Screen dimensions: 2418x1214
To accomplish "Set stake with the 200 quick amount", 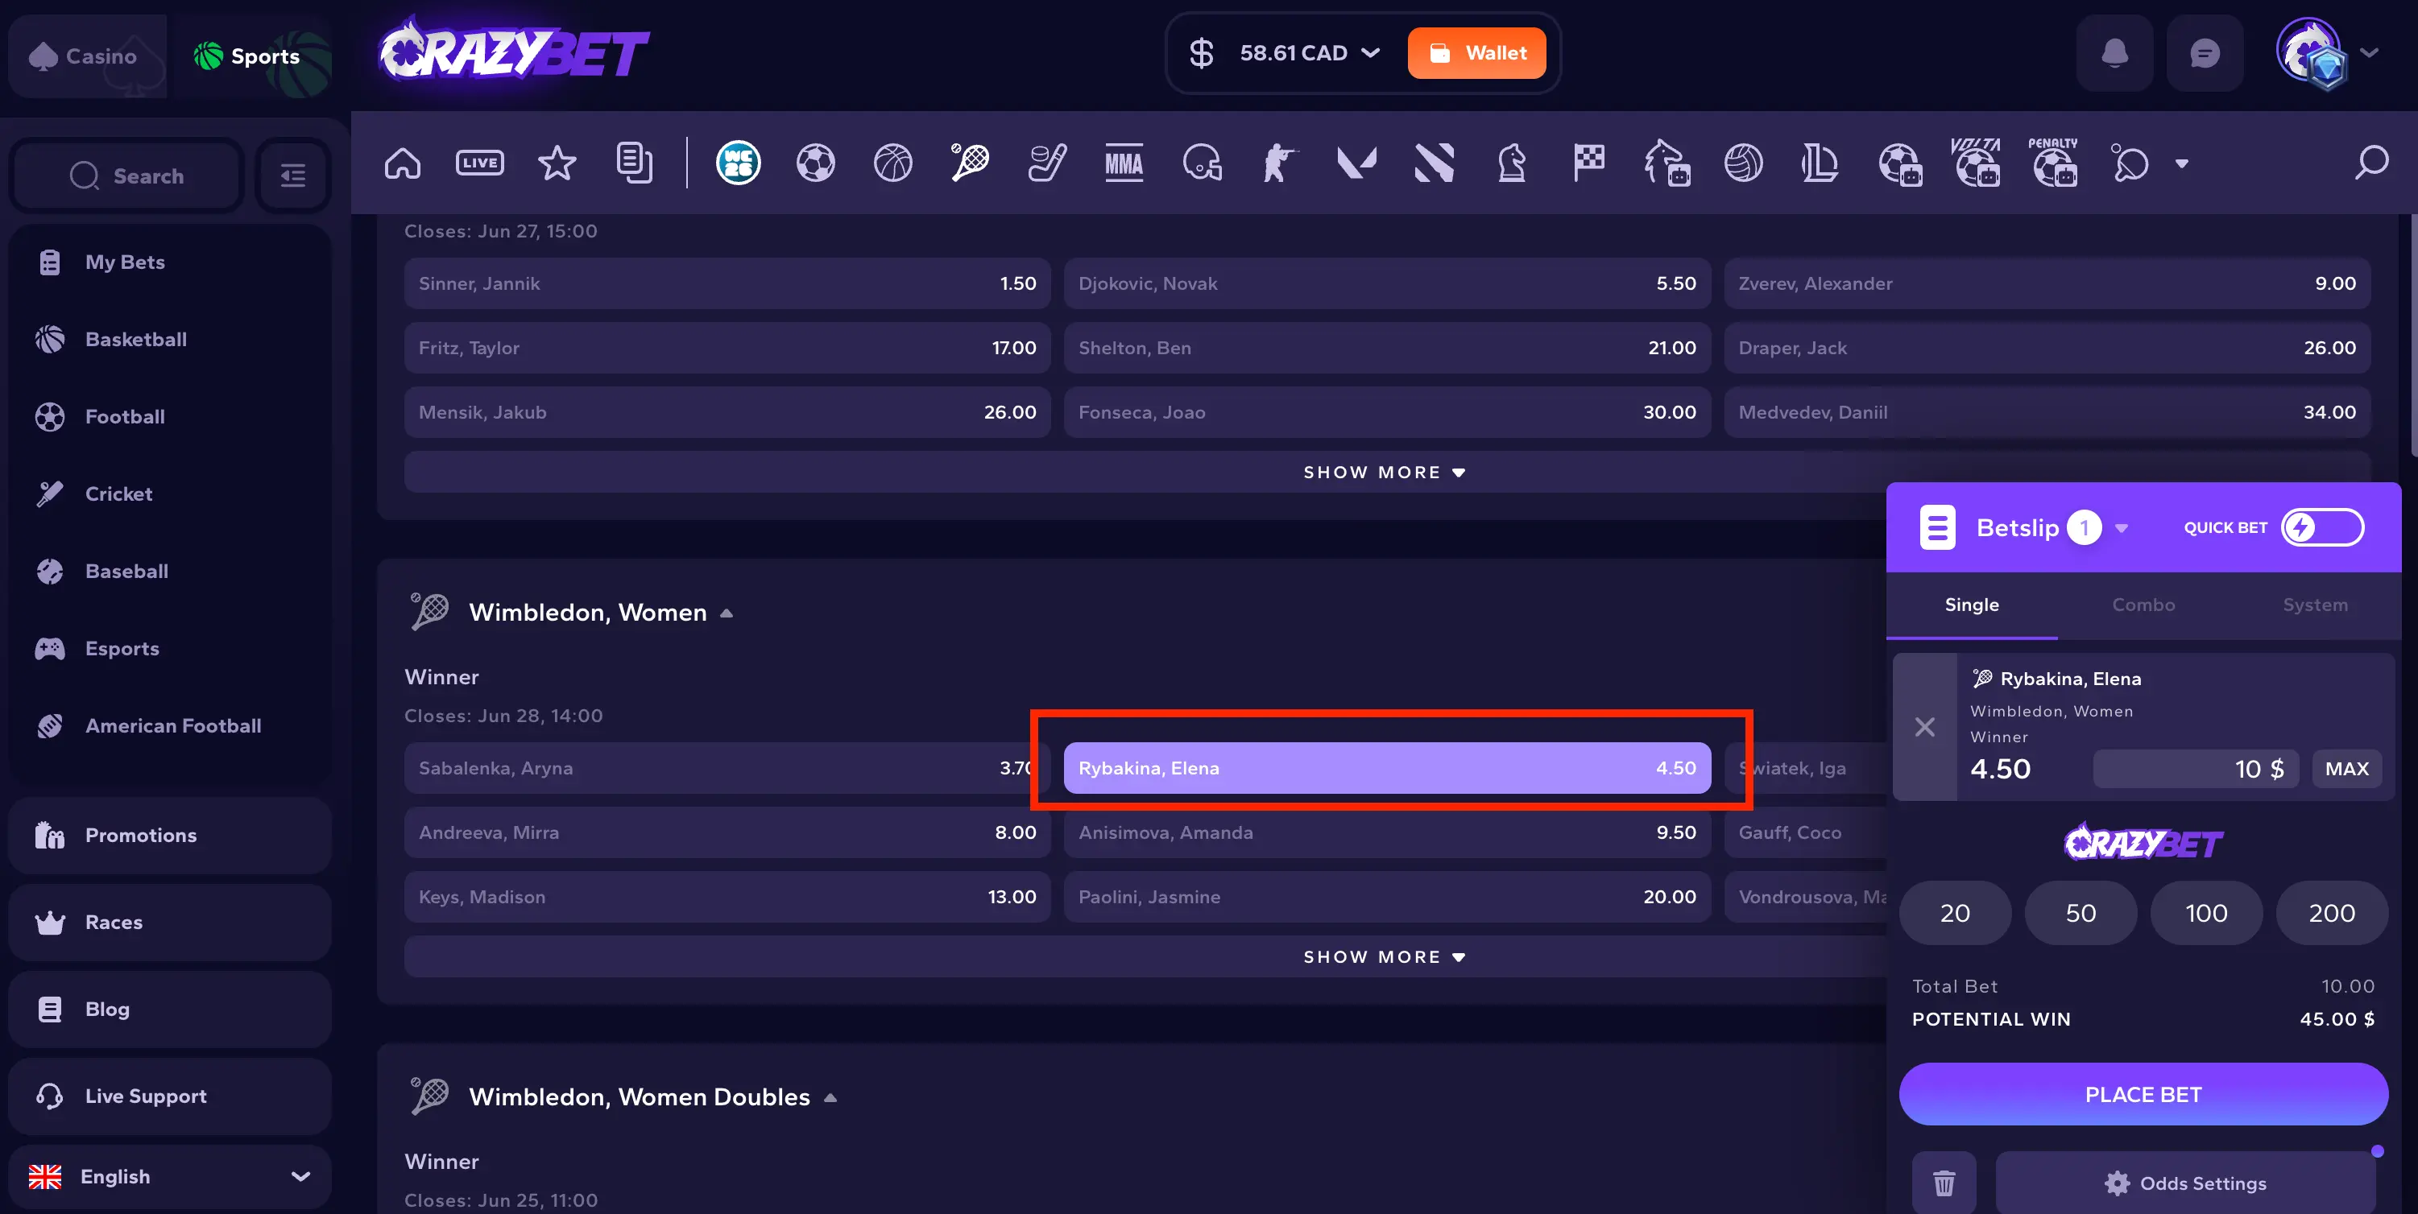I will coord(2333,913).
